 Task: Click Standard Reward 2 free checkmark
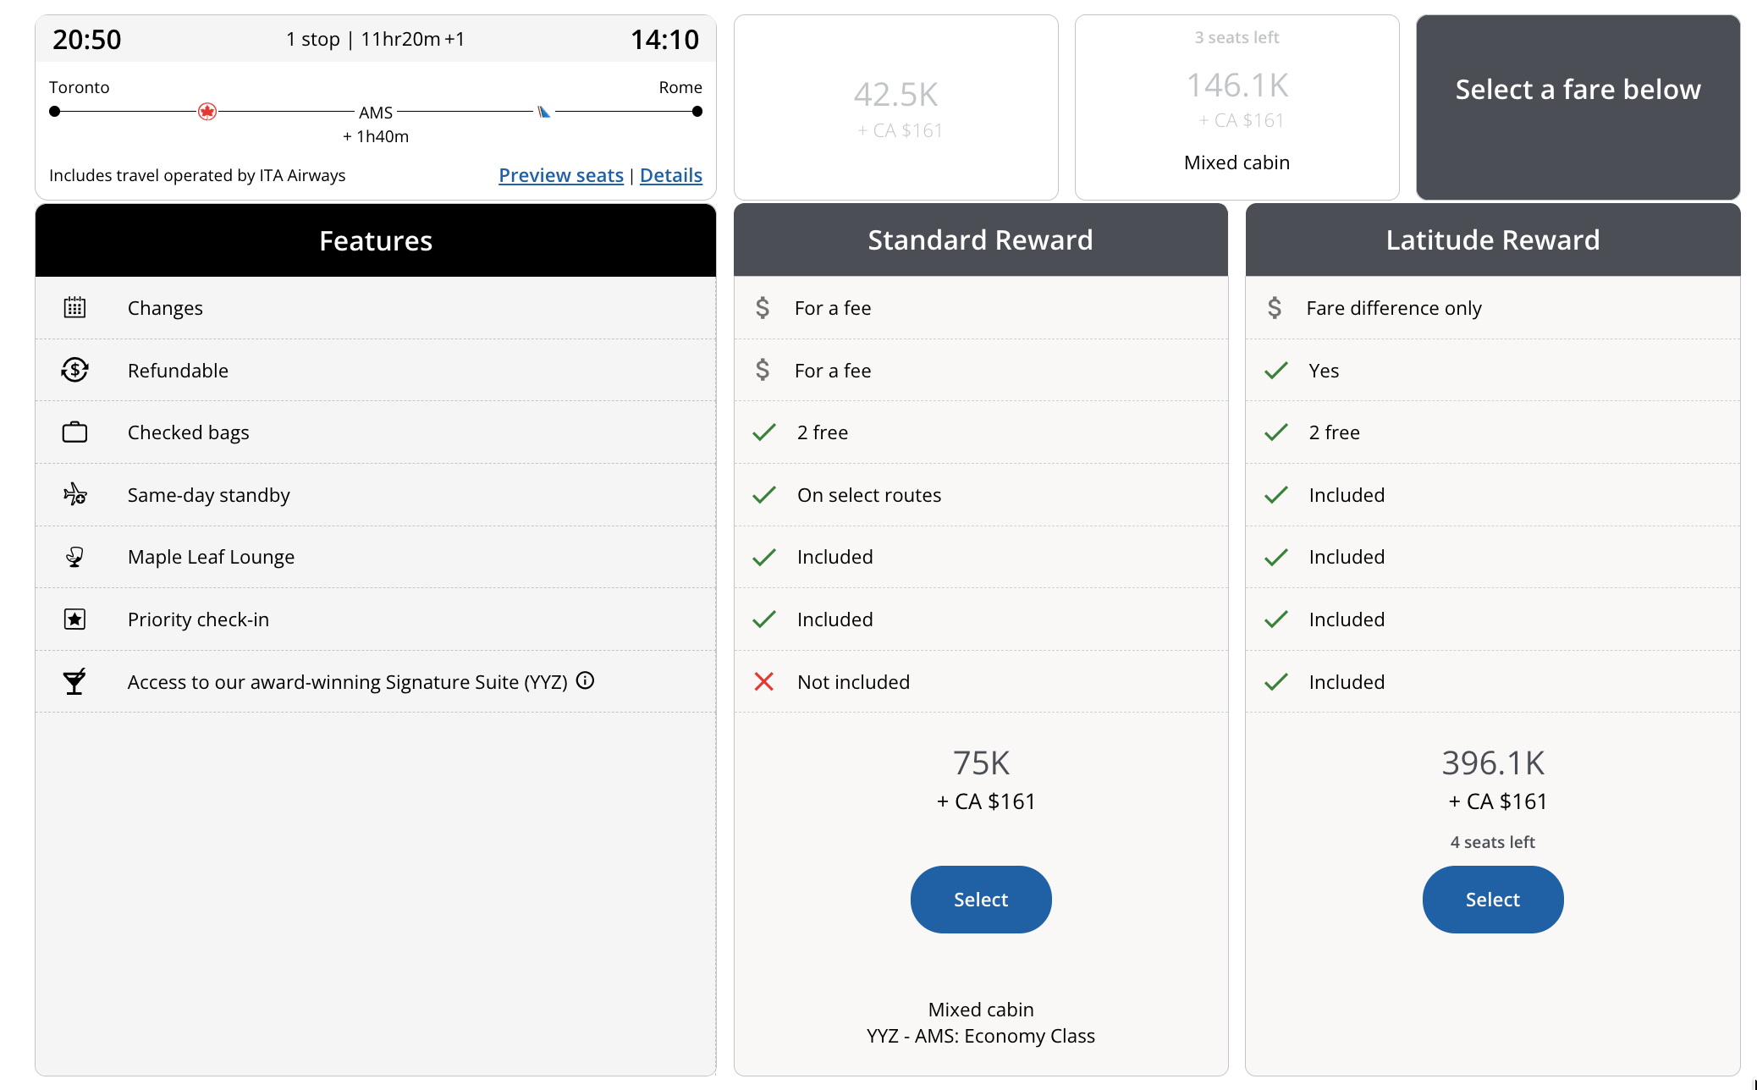tap(763, 432)
